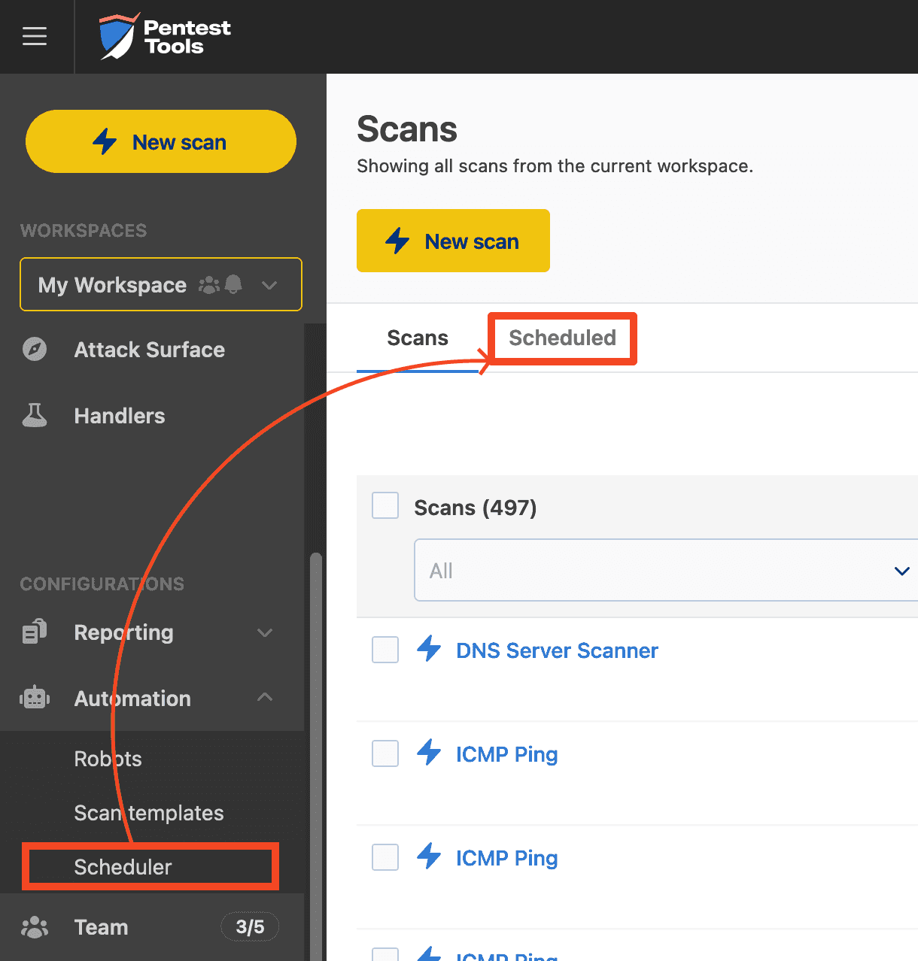918x961 pixels.
Task: Click the Automation robot icon
Action: coord(35,699)
